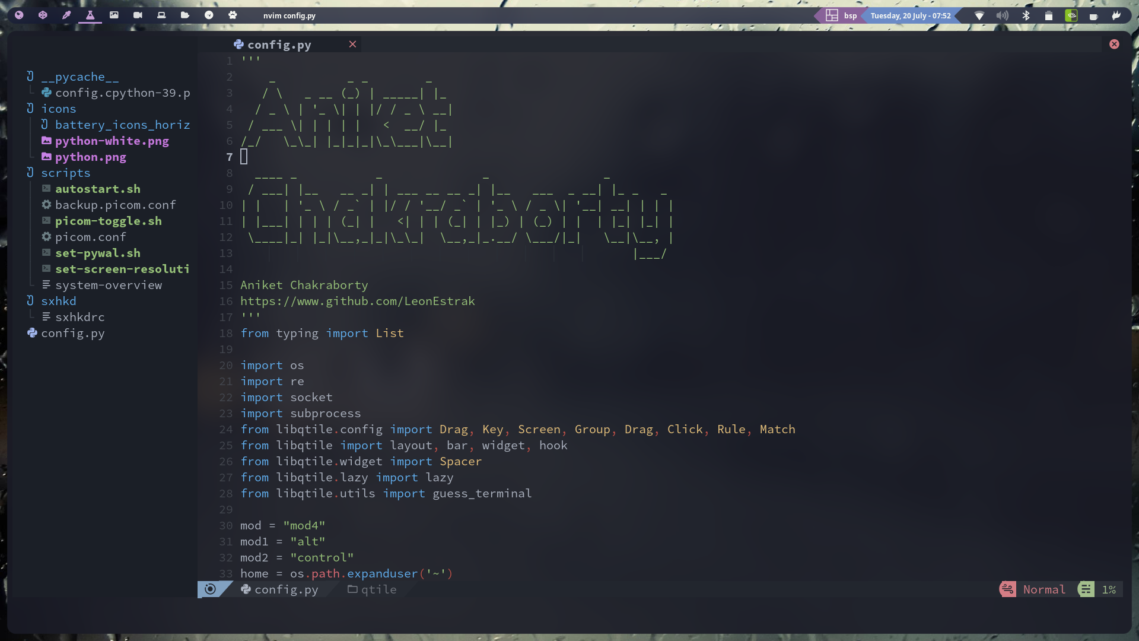Viewport: 1139px width, 641px height.
Task: Collapse the scripts folder in tree
Action: pos(65,173)
